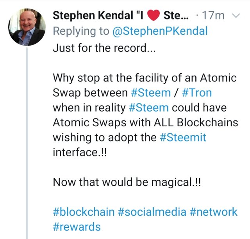Click the "Why stop at the facility" line

[145, 78]
